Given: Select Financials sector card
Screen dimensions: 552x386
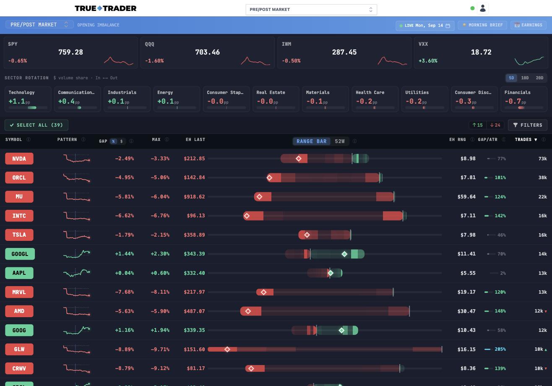Looking at the screenshot, I should coord(524,99).
